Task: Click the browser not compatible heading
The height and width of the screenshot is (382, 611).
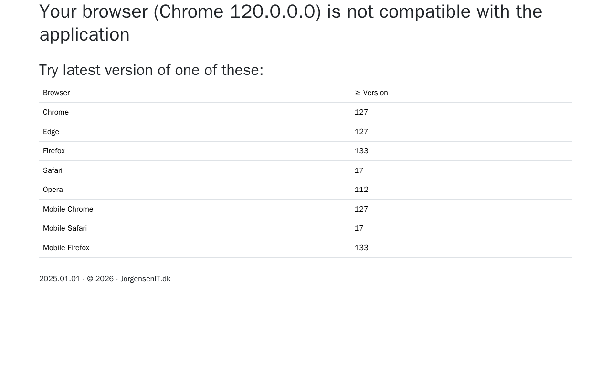Action: tap(290, 23)
